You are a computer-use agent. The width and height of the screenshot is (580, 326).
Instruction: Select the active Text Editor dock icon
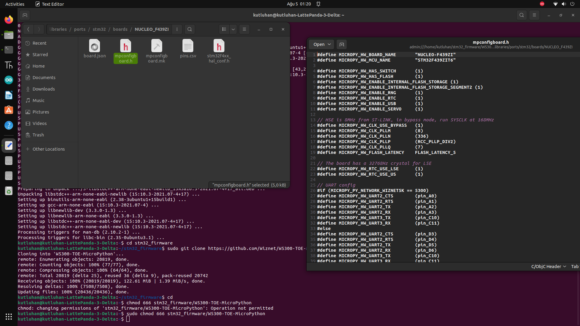[8, 145]
